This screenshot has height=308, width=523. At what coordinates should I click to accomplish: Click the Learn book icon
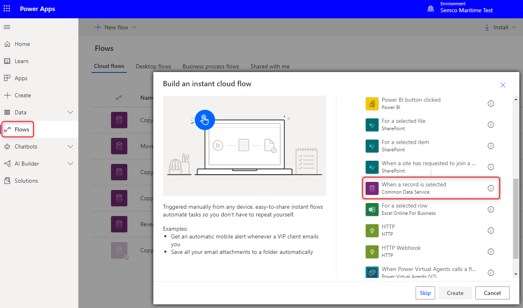pyautogui.click(x=7, y=61)
